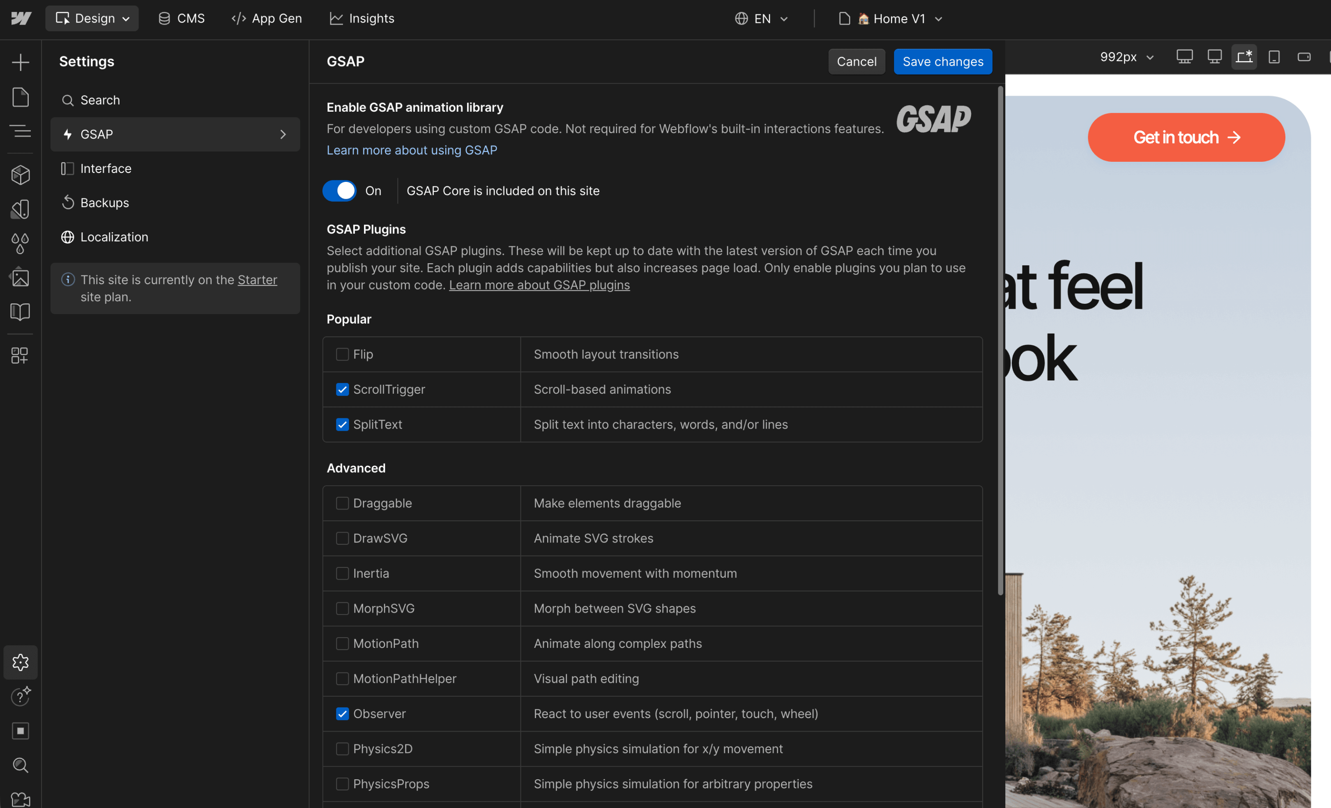
Task: Click Save changes for GSAP settings
Action: [942, 62]
